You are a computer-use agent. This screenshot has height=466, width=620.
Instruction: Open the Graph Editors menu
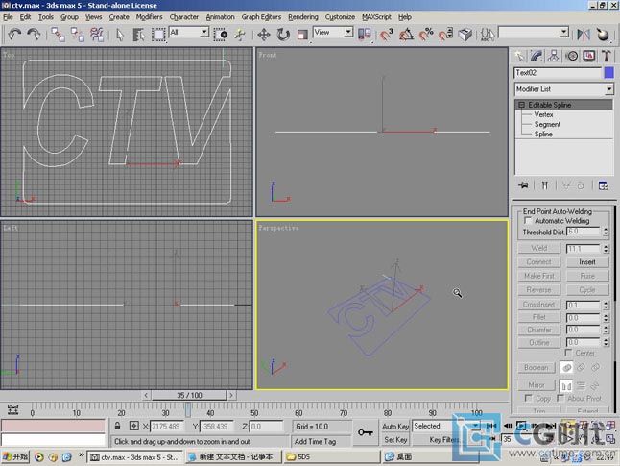click(261, 17)
